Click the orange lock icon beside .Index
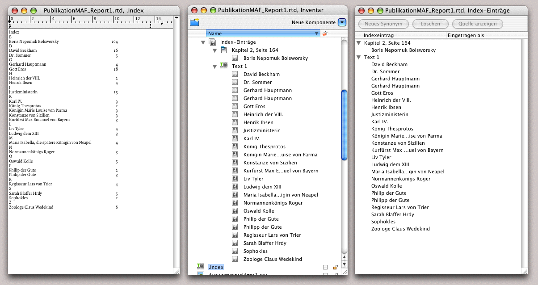This screenshot has width=538, height=285. click(x=335, y=267)
